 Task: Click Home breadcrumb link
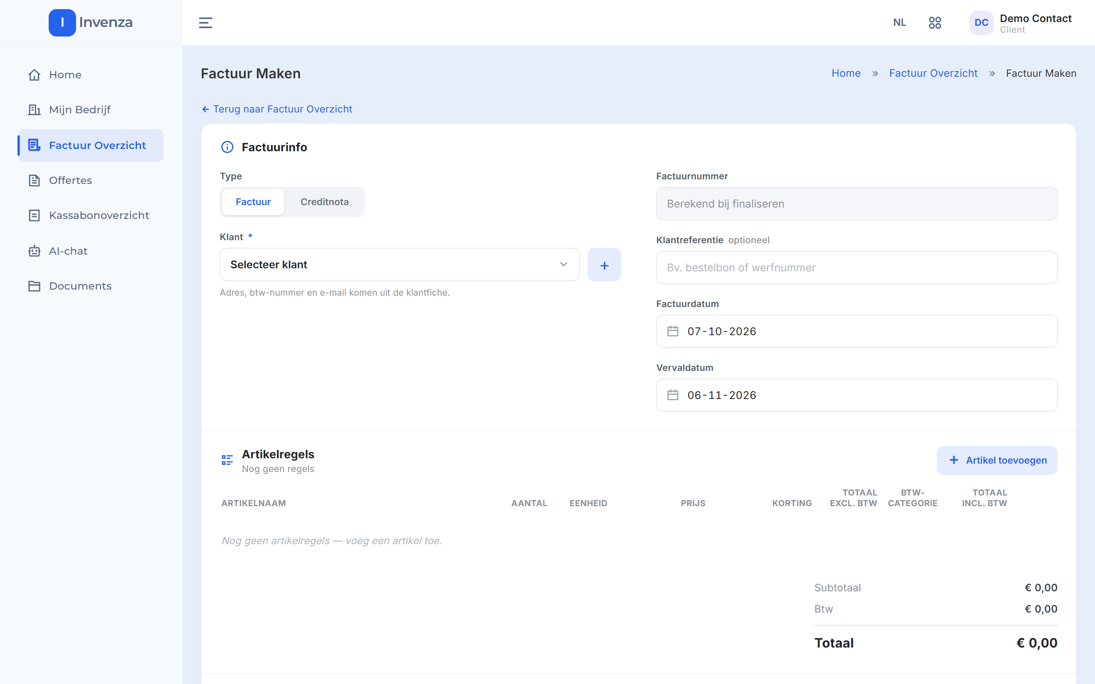coord(846,73)
